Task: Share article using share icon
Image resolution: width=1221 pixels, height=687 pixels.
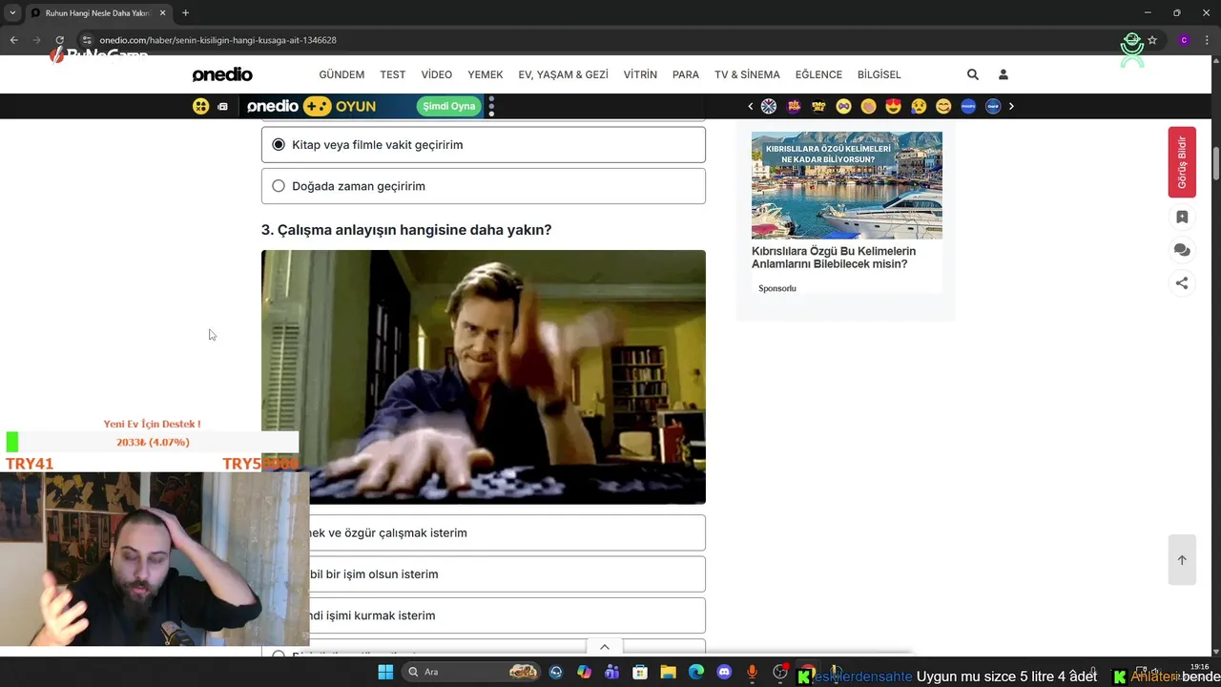Action: coord(1182,282)
